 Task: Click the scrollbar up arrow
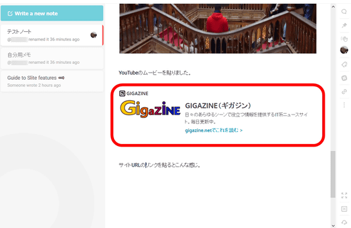point(333,7)
